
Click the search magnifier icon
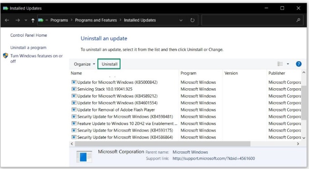pyautogui.click(x=298, y=20)
